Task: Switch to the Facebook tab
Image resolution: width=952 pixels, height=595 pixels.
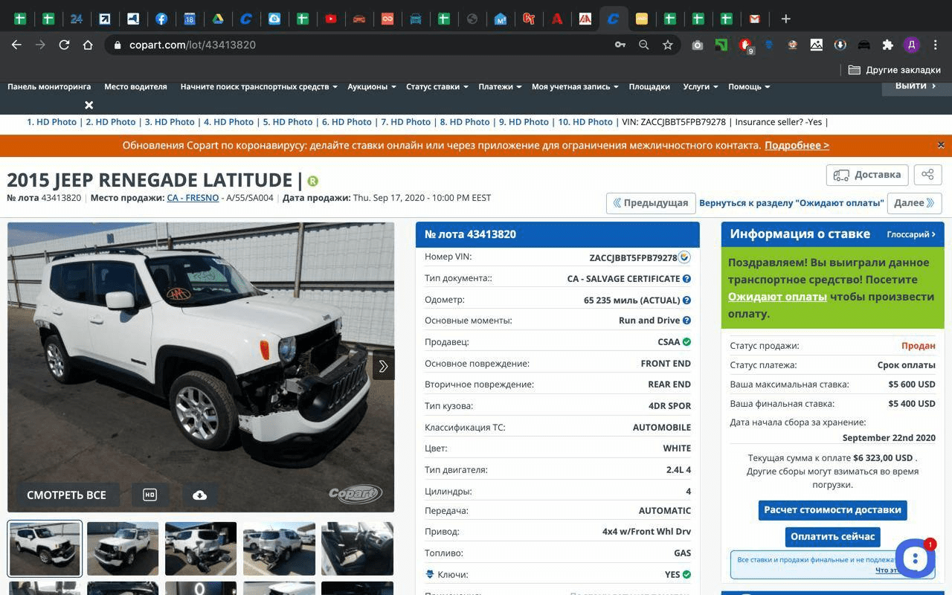Action: point(161,19)
